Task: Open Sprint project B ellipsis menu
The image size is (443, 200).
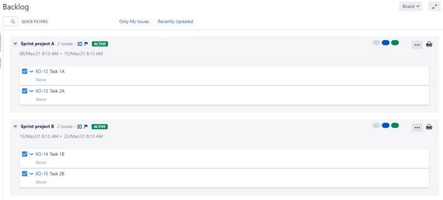Action: tap(417, 127)
